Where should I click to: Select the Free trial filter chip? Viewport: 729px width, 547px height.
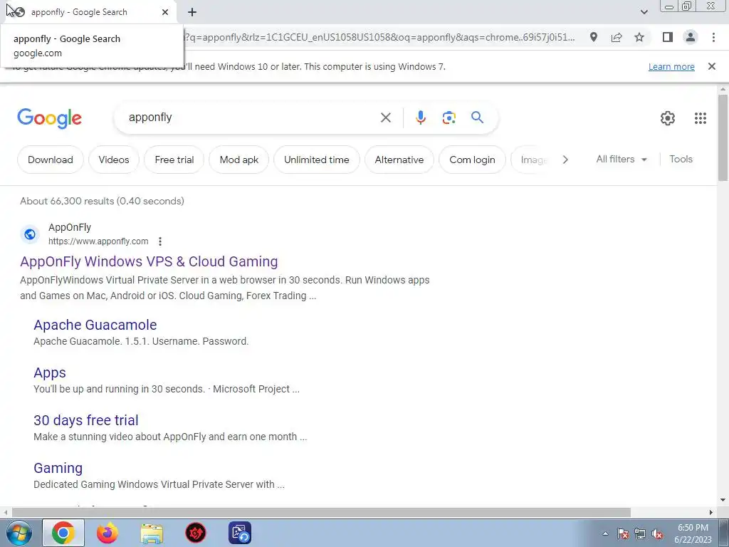[x=174, y=160]
